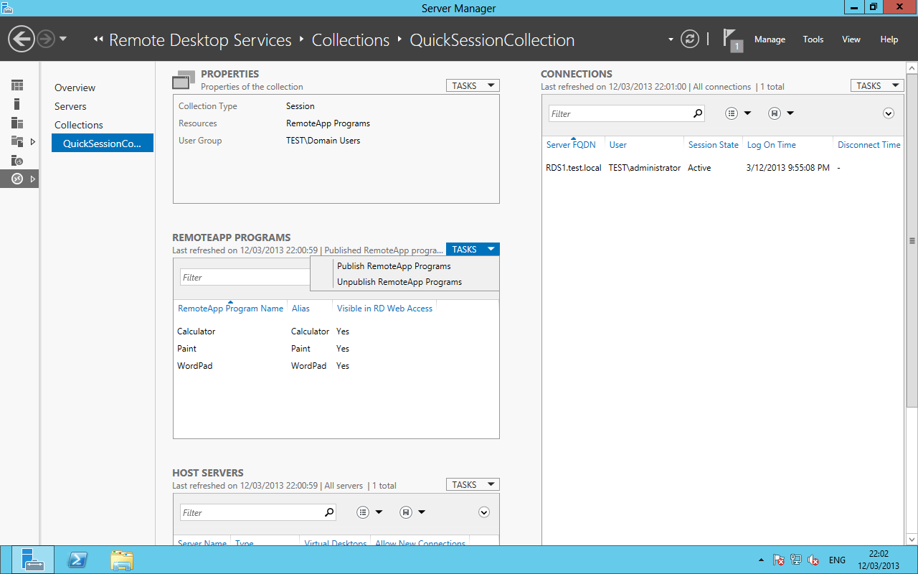Image resolution: width=918 pixels, height=574 pixels.
Task: Sort by Session State column
Action: pos(714,145)
